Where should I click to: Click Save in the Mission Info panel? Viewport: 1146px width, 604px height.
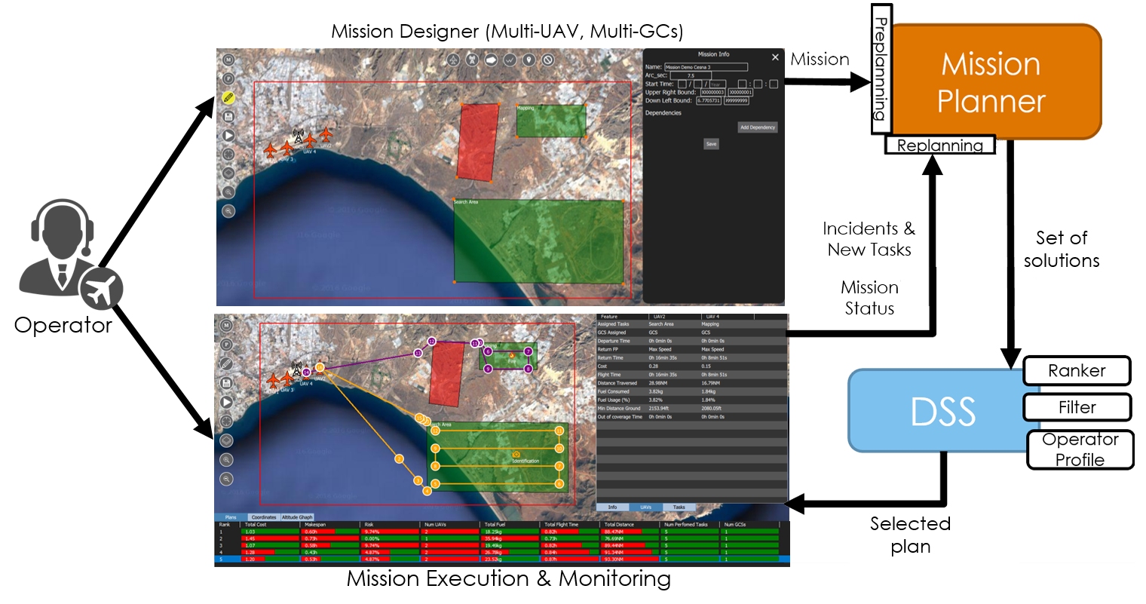[x=711, y=144]
